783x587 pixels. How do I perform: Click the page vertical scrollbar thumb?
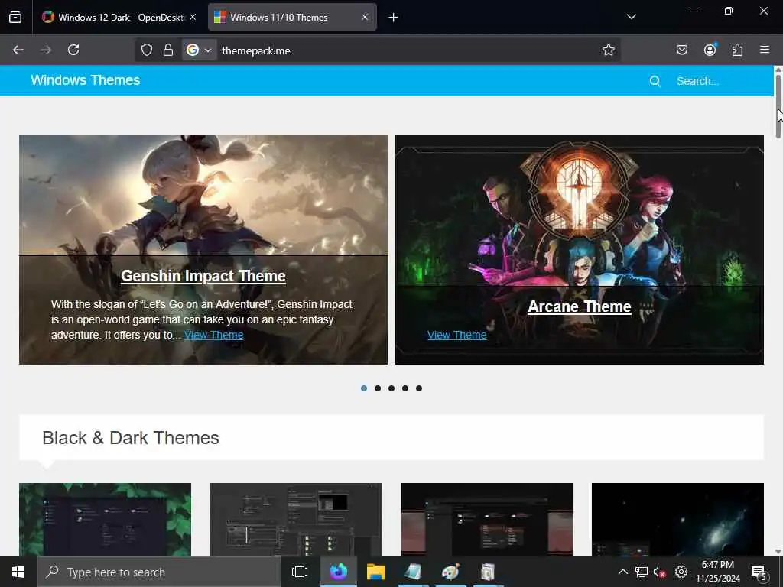click(778, 105)
